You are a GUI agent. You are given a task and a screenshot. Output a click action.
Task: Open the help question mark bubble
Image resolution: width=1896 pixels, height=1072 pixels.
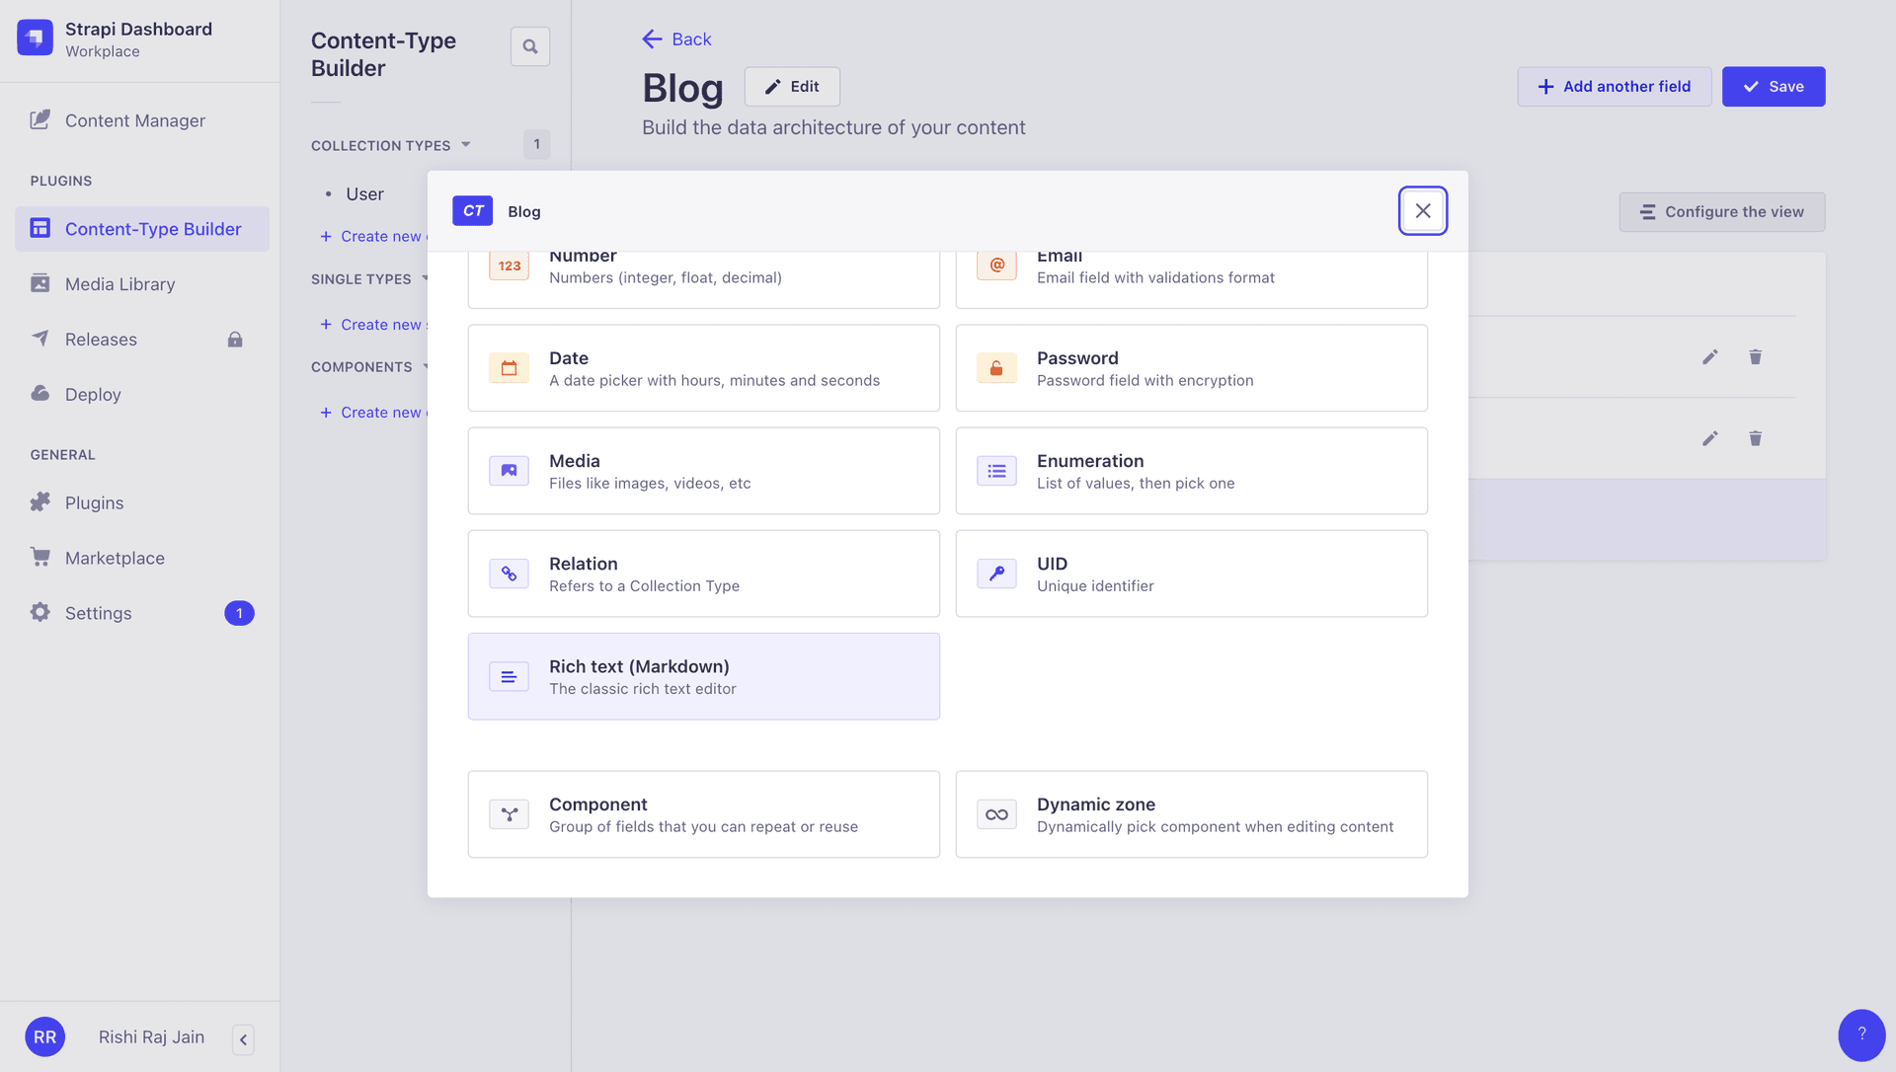pos(1862,1034)
